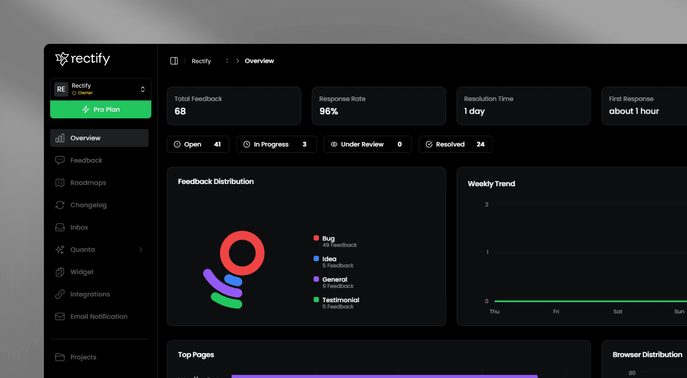687x378 pixels.
Task: Switch to the Overview tab
Action: point(99,138)
